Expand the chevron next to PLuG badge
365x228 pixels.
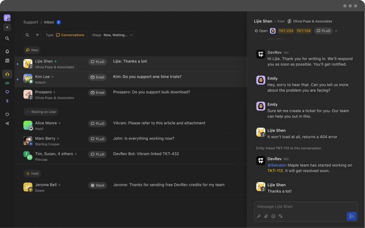pyautogui.click(x=336, y=31)
